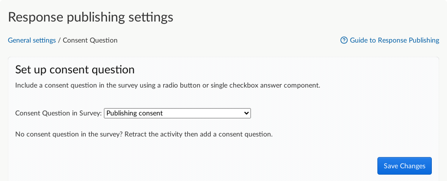This screenshot has width=447, height=181.
Task: Click the word Guide in help link
Action: click(x=359, y=41)
